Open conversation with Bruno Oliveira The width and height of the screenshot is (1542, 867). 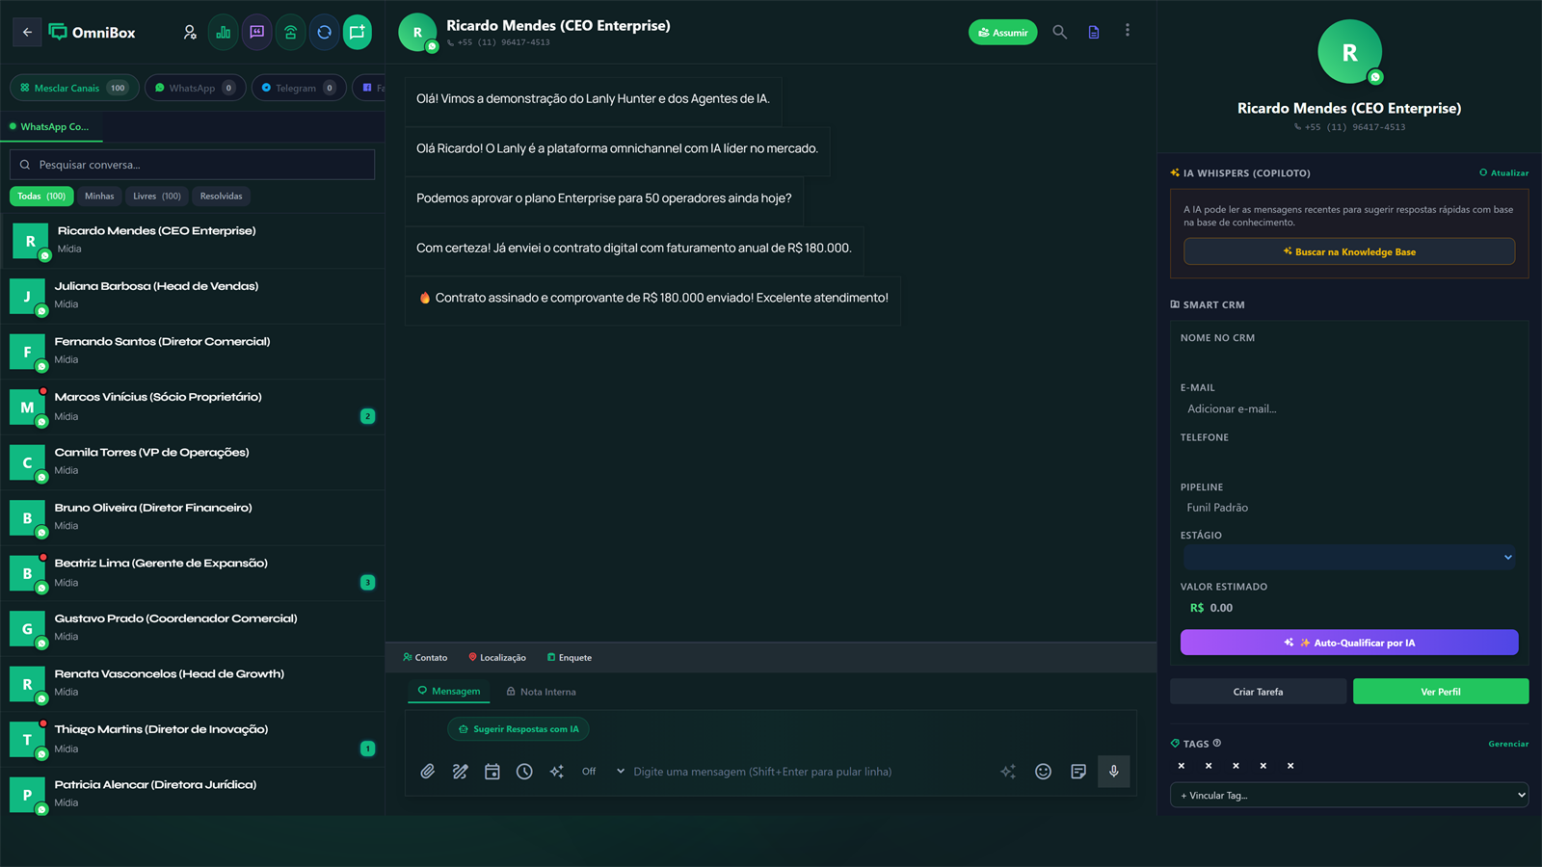pyautogui.click(x=193, y=517)
